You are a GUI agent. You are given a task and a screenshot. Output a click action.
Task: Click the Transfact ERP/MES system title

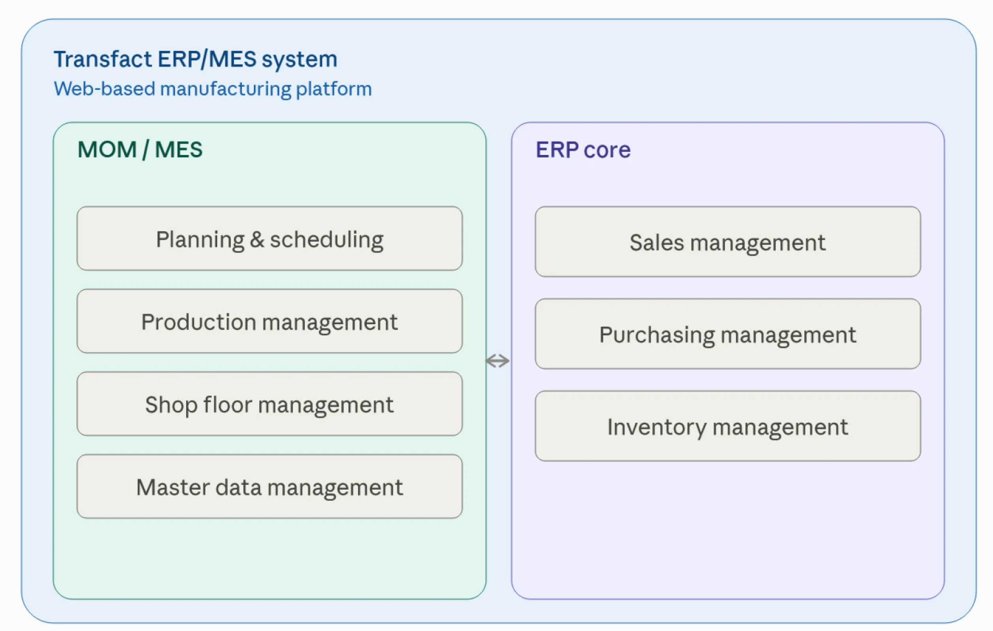(195, 59)
